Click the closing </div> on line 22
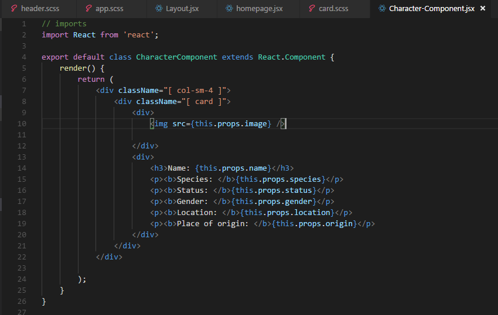 pyautogui.click(x=109, y=257)
